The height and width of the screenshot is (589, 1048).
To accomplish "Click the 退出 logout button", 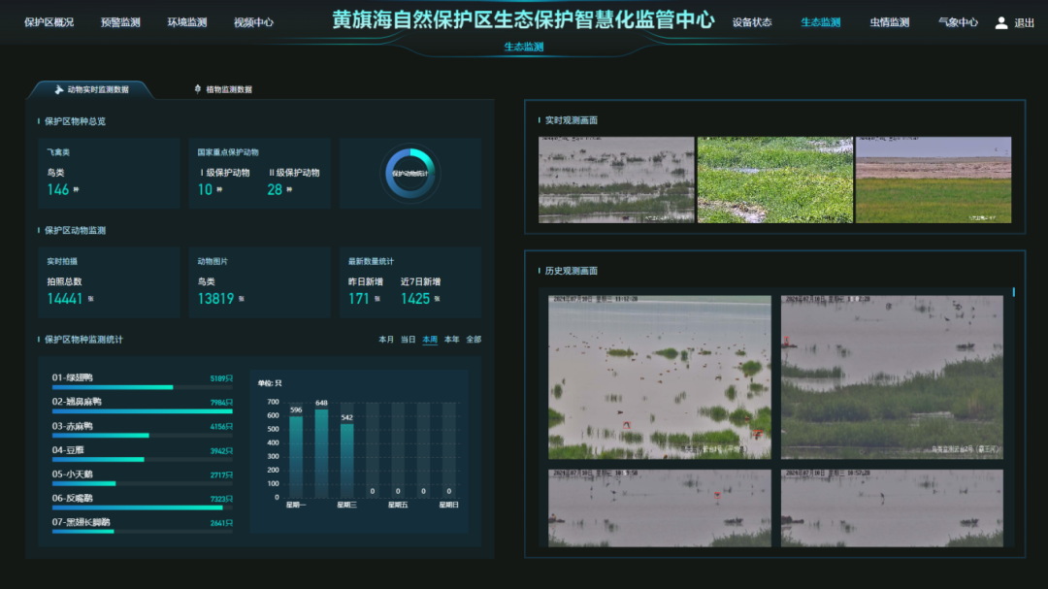I will (x=1027, y=20).
